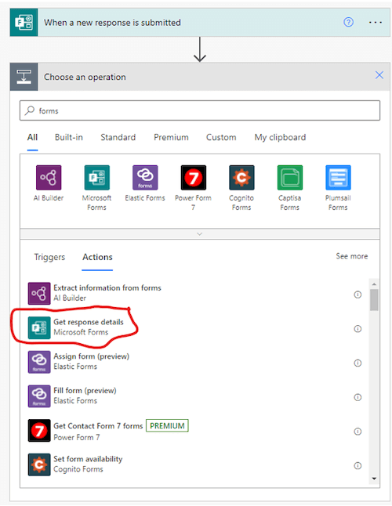Click the search magnifier icon
The image size is (392, 506).
(30, 110)
